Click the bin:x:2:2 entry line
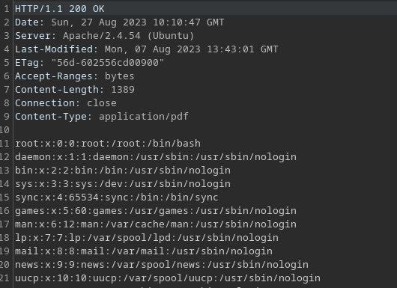397x288 pixels. [123, 170]
